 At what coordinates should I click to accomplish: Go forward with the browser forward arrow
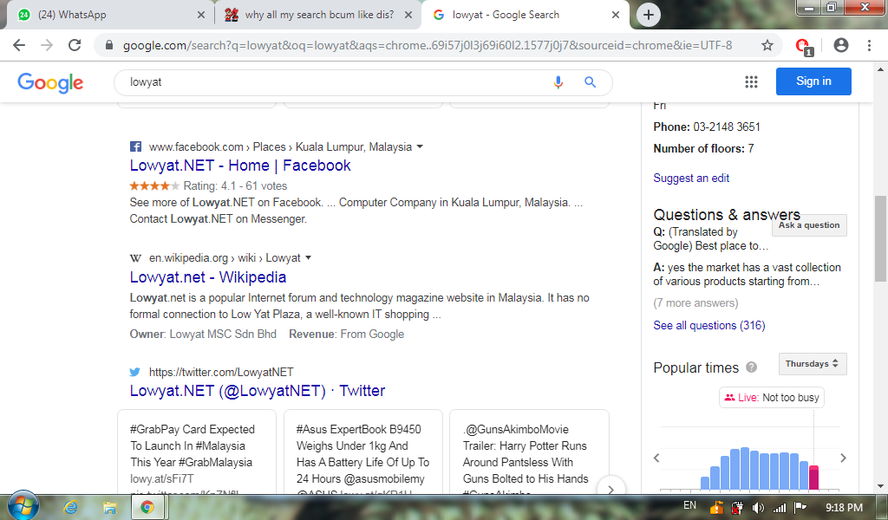point(47,45)
